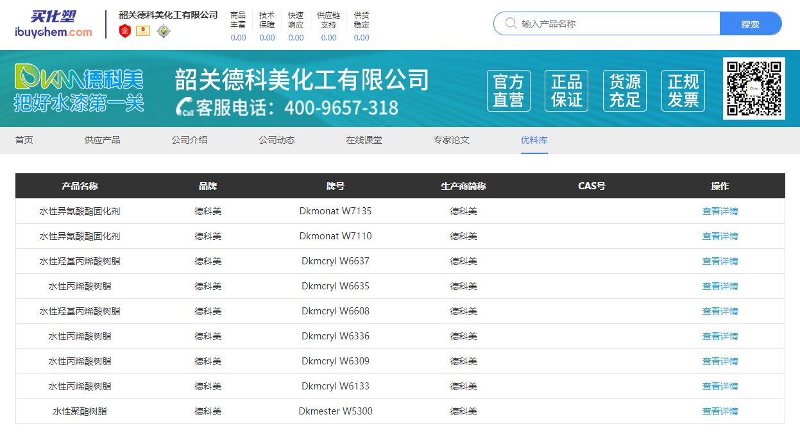View details for Dkmcryl W6637

[720, 261]
